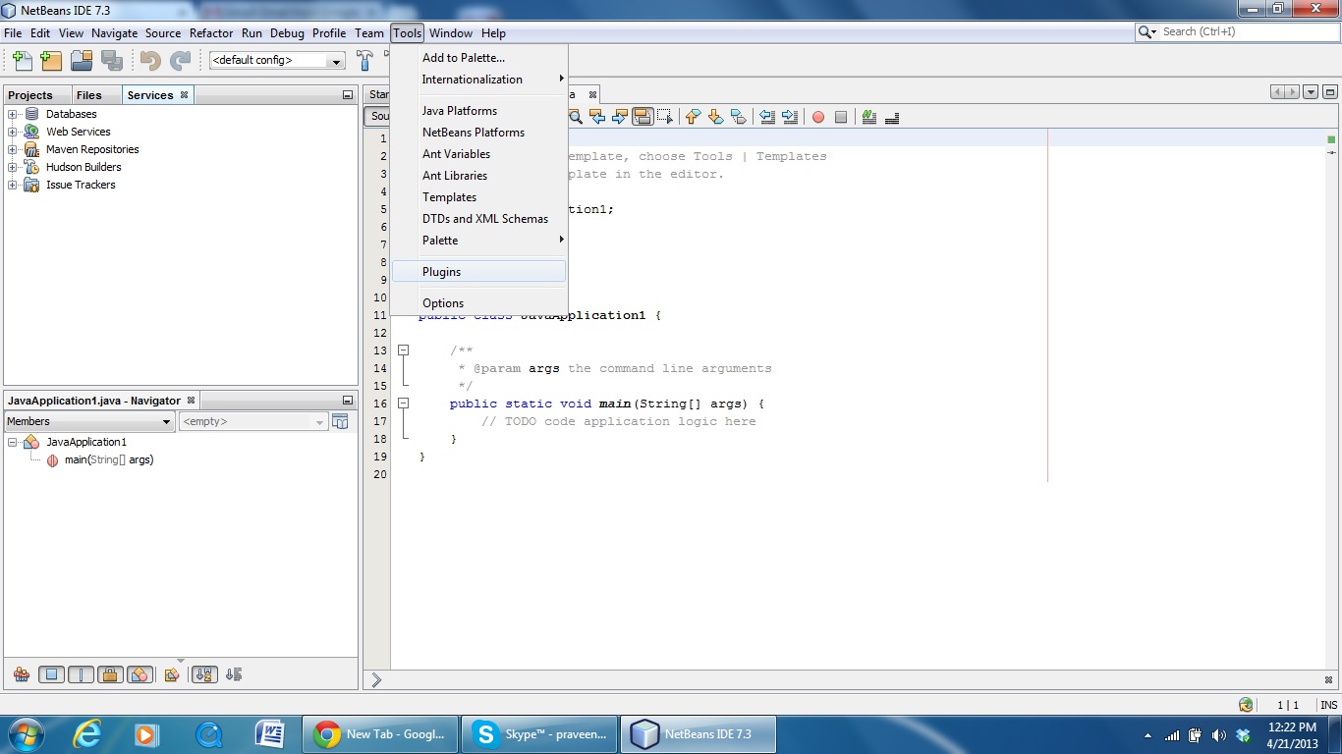1342x754 pixels.
Task: Open the default config dropdown
Action: pyautogui.click(x=334, y=60)
